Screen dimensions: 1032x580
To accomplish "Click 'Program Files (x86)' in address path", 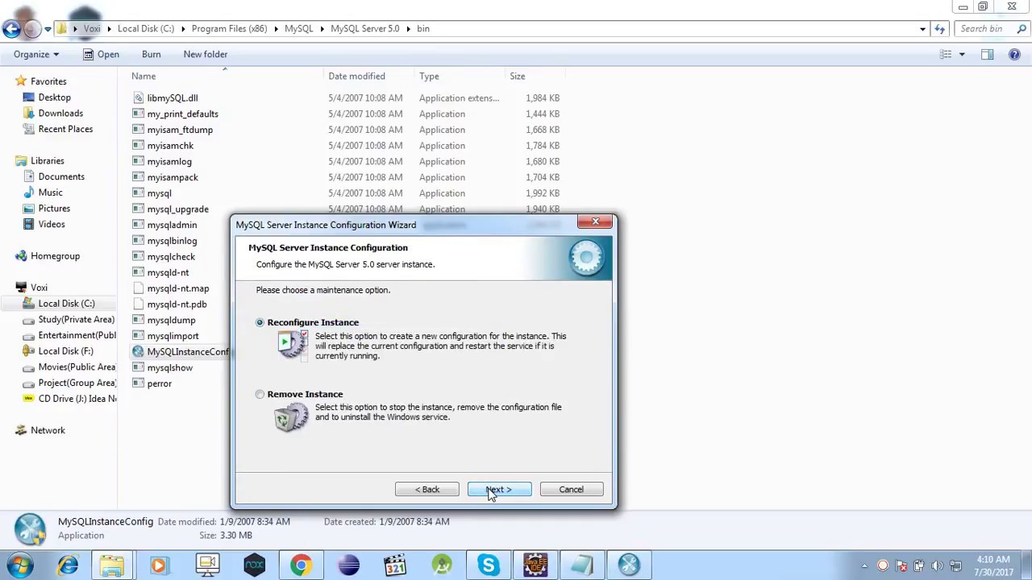I will coord(229,28).
